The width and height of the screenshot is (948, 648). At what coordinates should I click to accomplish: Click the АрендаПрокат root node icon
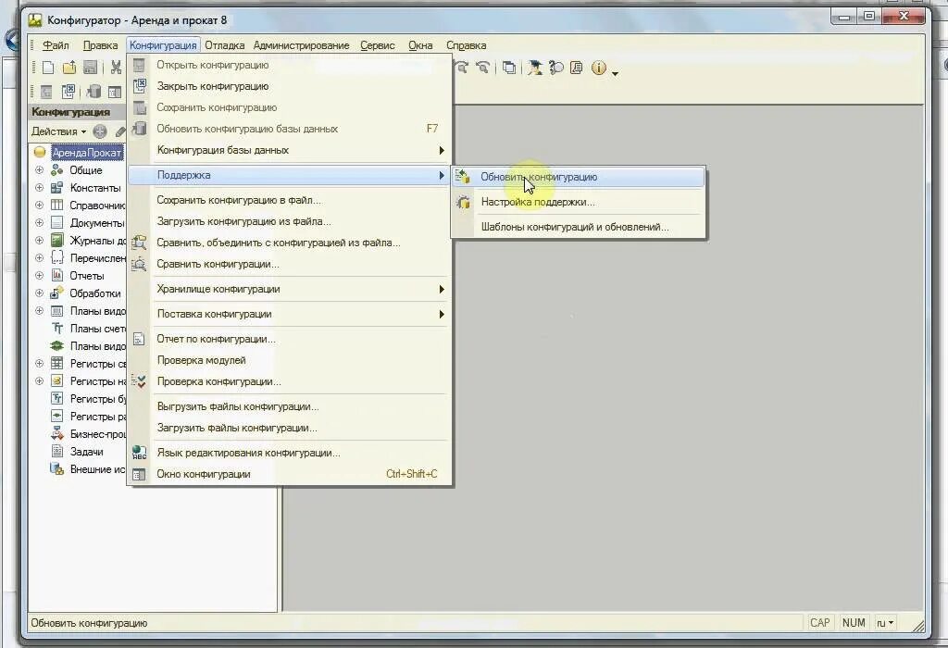coord(40,153)
